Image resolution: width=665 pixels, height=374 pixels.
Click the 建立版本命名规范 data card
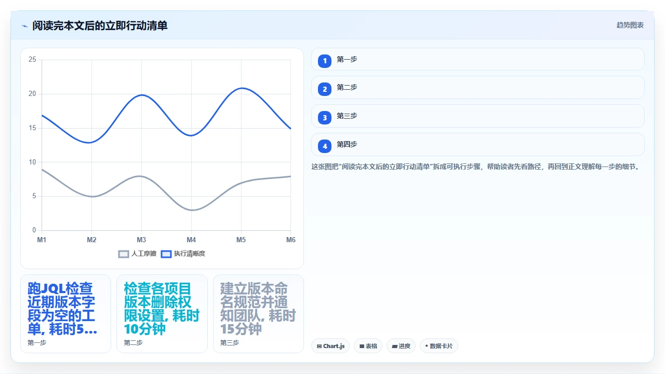[x=258, y=314]
